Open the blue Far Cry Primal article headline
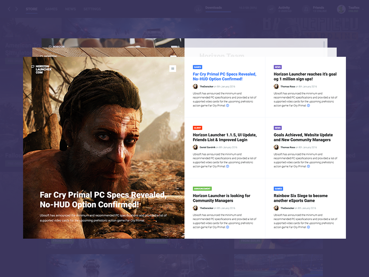Screen dimensions: 369x277 [224, 77]
